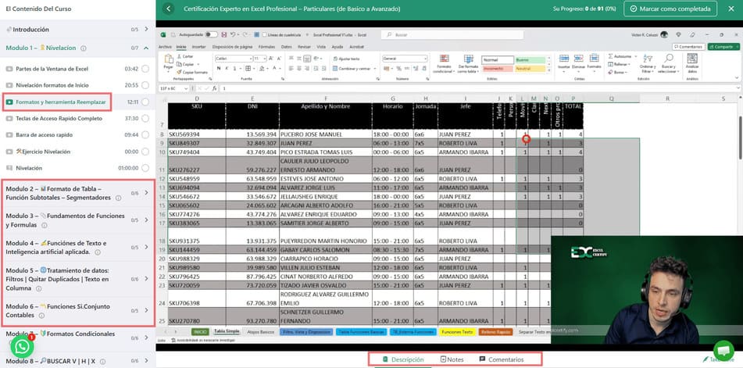This screenshot has width=743, height=368.
Task: Click info icon after Modulo 3 'y Formulas'
Action: click(x=44, y=226)
